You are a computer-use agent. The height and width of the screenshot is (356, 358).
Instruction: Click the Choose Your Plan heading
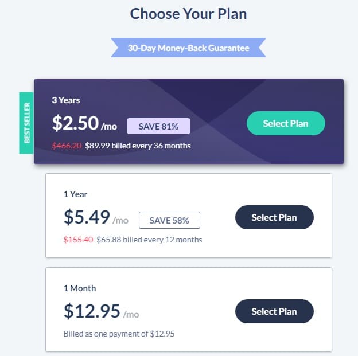click(x=188, y=14)
